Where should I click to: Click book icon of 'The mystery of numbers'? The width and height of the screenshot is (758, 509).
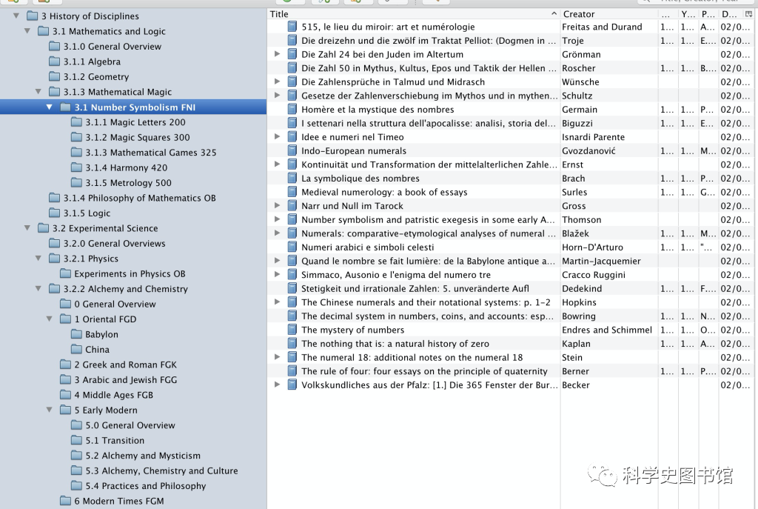click(x=292, y=330)
